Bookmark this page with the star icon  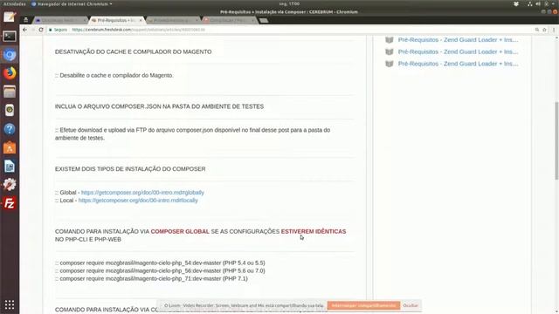(544, 30)
